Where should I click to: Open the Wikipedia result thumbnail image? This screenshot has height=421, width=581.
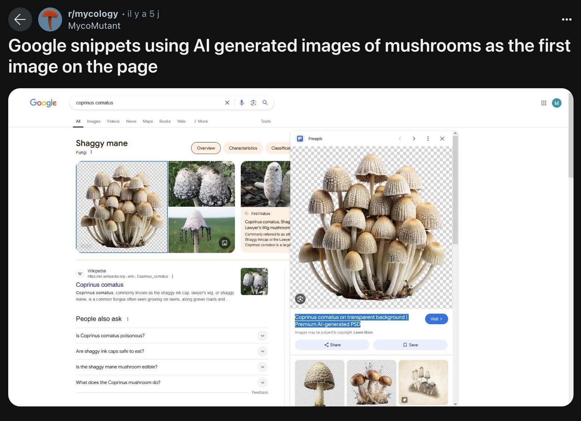coord(254,282)
